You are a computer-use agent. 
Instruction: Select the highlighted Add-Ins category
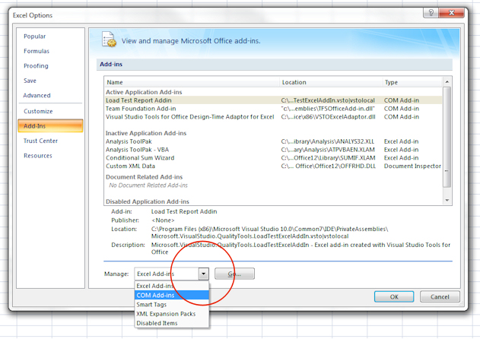[50, 125]
